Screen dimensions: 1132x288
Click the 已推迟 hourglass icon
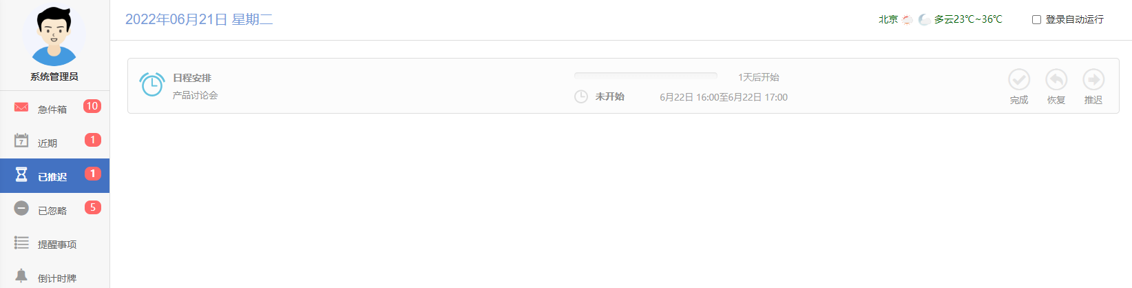click(x=21, y=174)
